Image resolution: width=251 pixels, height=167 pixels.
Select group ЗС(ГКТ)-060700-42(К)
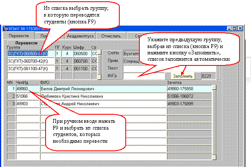31,61
